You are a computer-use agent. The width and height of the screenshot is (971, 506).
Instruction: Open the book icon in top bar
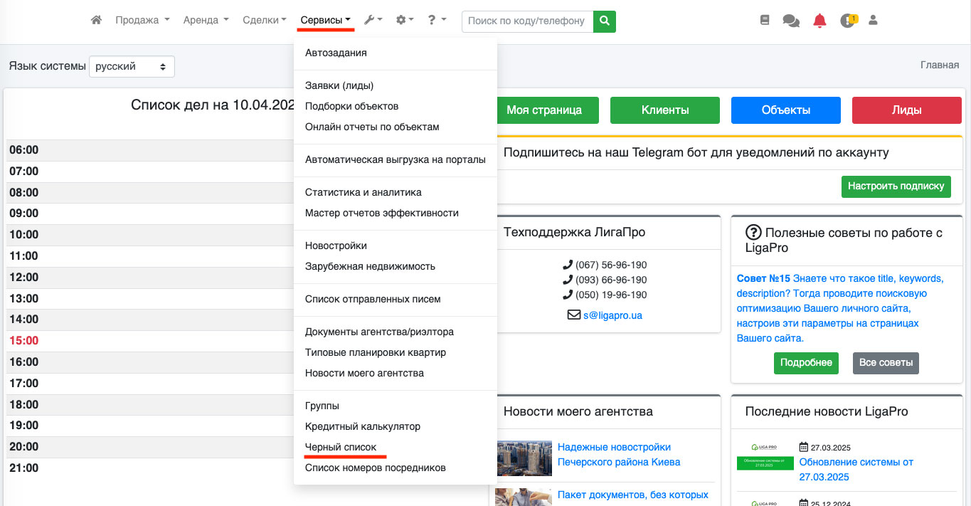(x=765, y=21)
